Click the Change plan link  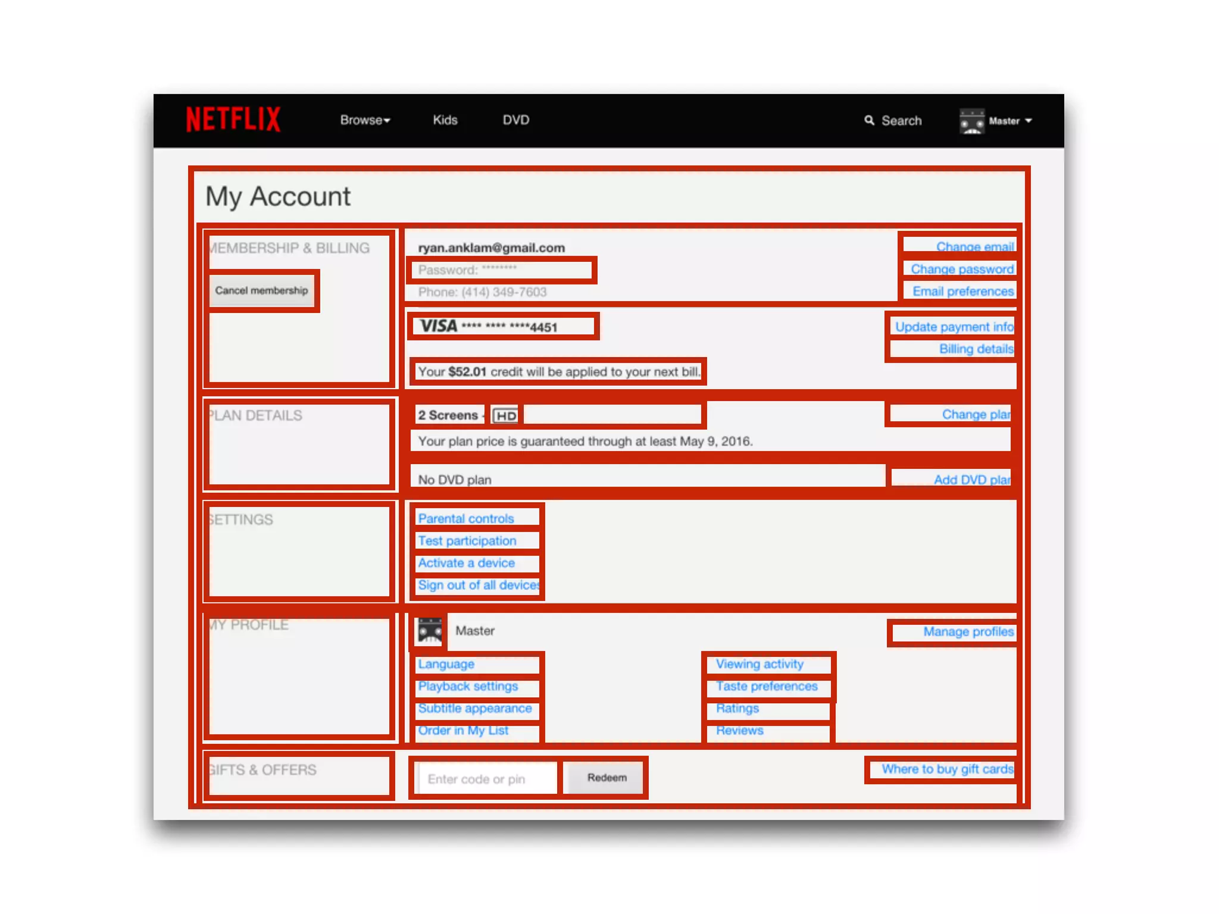[976, 414]
